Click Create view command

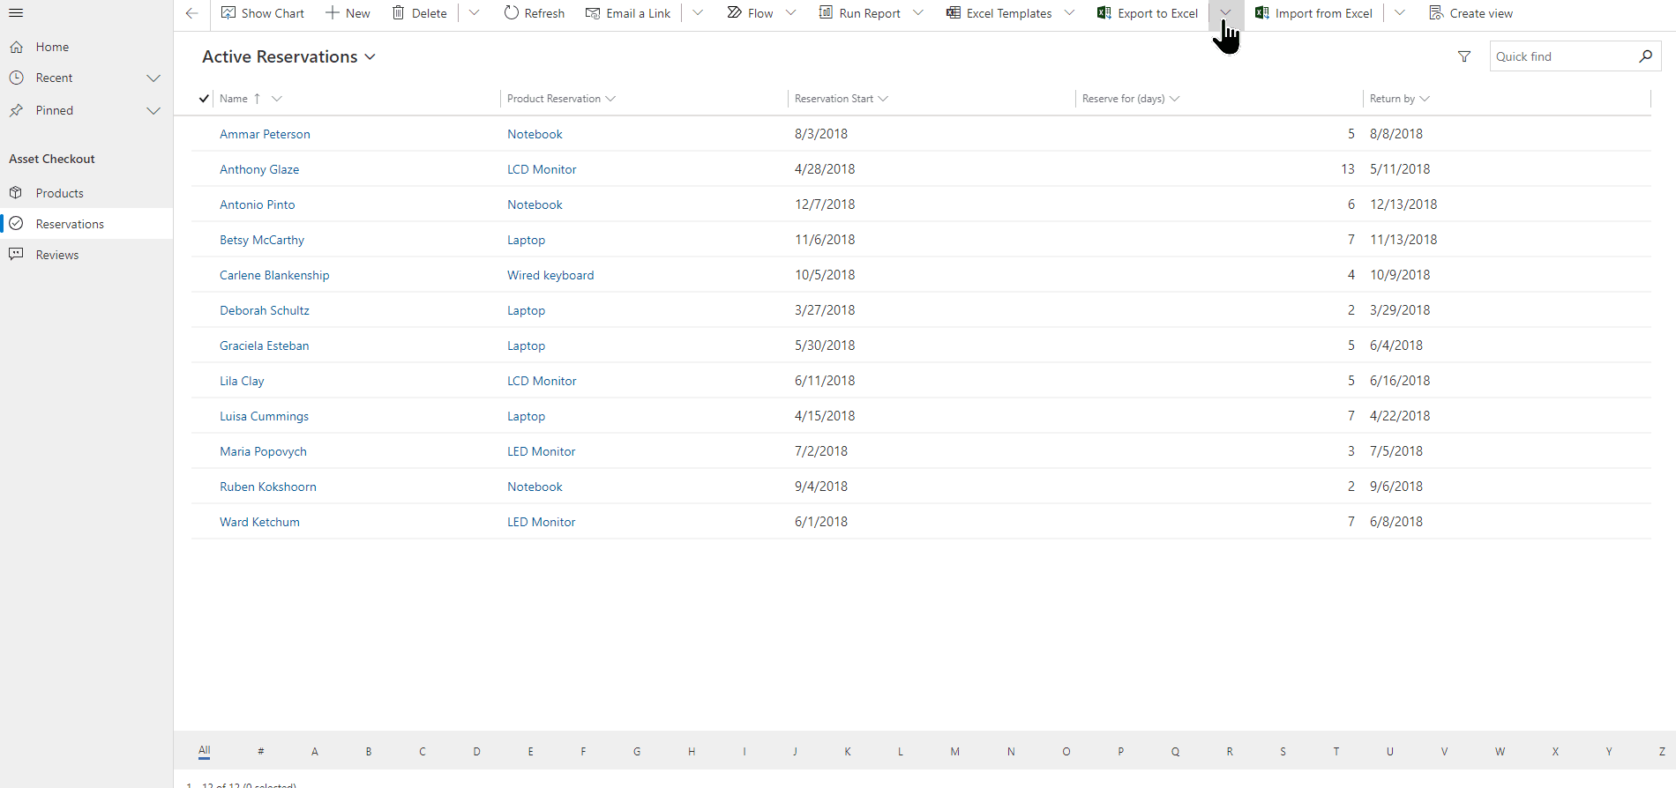tap(1470, 13)
